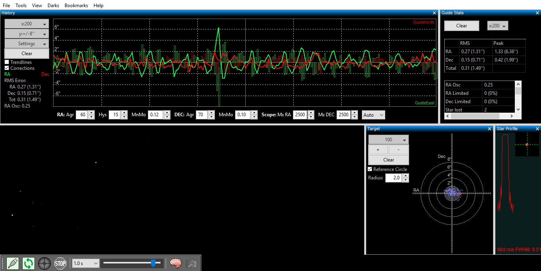Open the Darks menu
This screenshot has height=271, width=541.
(x=53, y=5)
